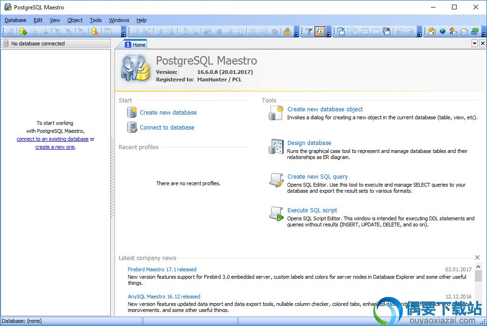Click the open envelope toolbar icon

(464, 31)
